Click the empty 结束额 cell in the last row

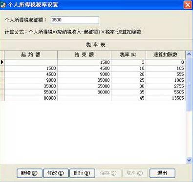coord(85,98)
